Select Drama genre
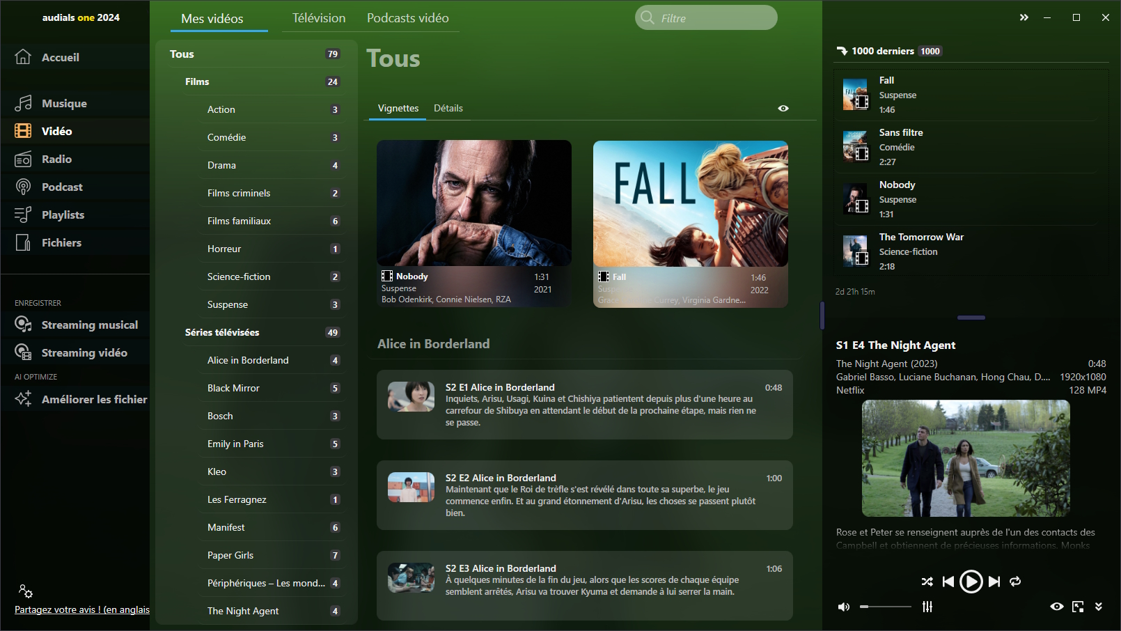 [273, 165]
